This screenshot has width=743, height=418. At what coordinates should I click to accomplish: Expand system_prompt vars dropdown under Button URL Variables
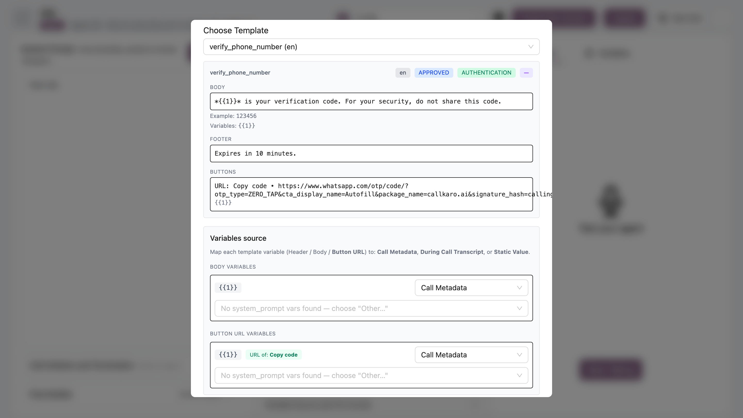pyautogui.click(x=371, y=376)
